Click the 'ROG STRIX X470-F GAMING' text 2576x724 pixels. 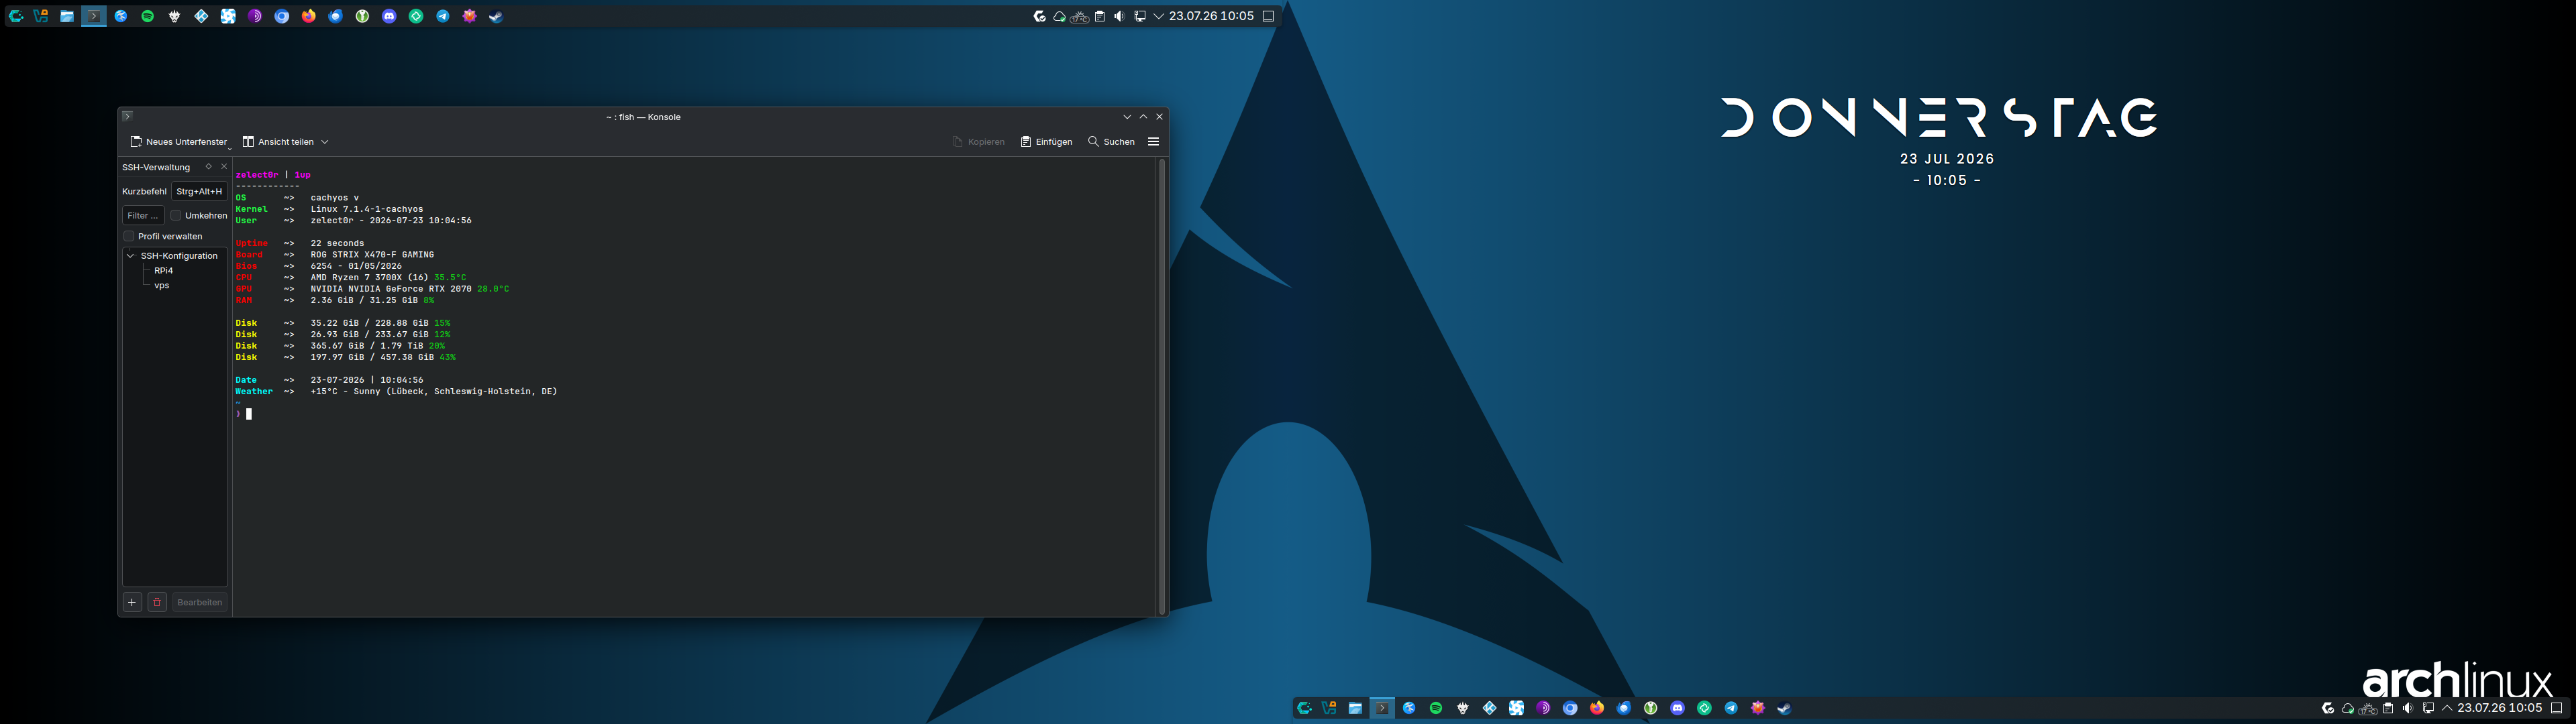click(372, 255)
